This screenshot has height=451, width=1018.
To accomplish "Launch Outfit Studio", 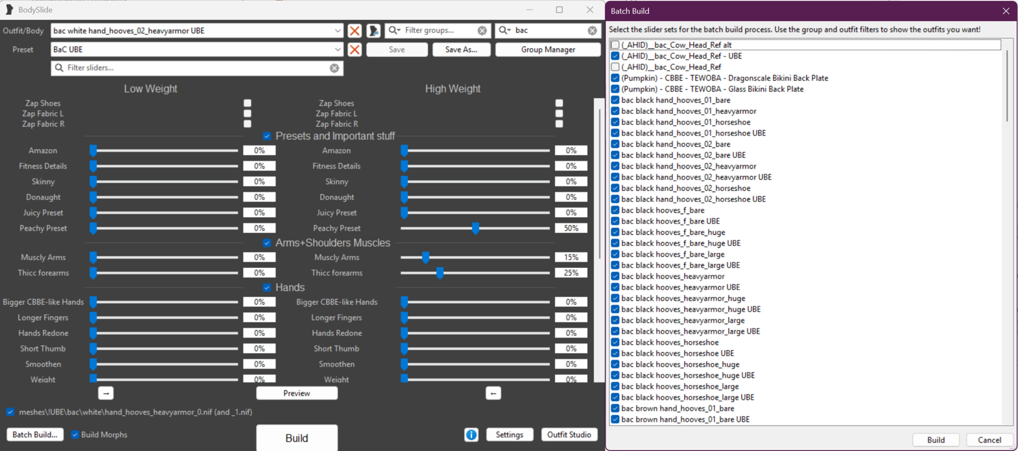I will coord(569,435).
